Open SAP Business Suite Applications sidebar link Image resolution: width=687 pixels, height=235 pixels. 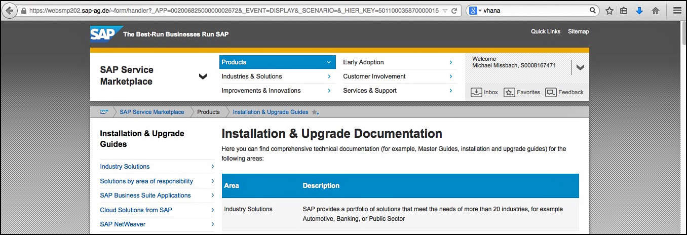[145, 195]
